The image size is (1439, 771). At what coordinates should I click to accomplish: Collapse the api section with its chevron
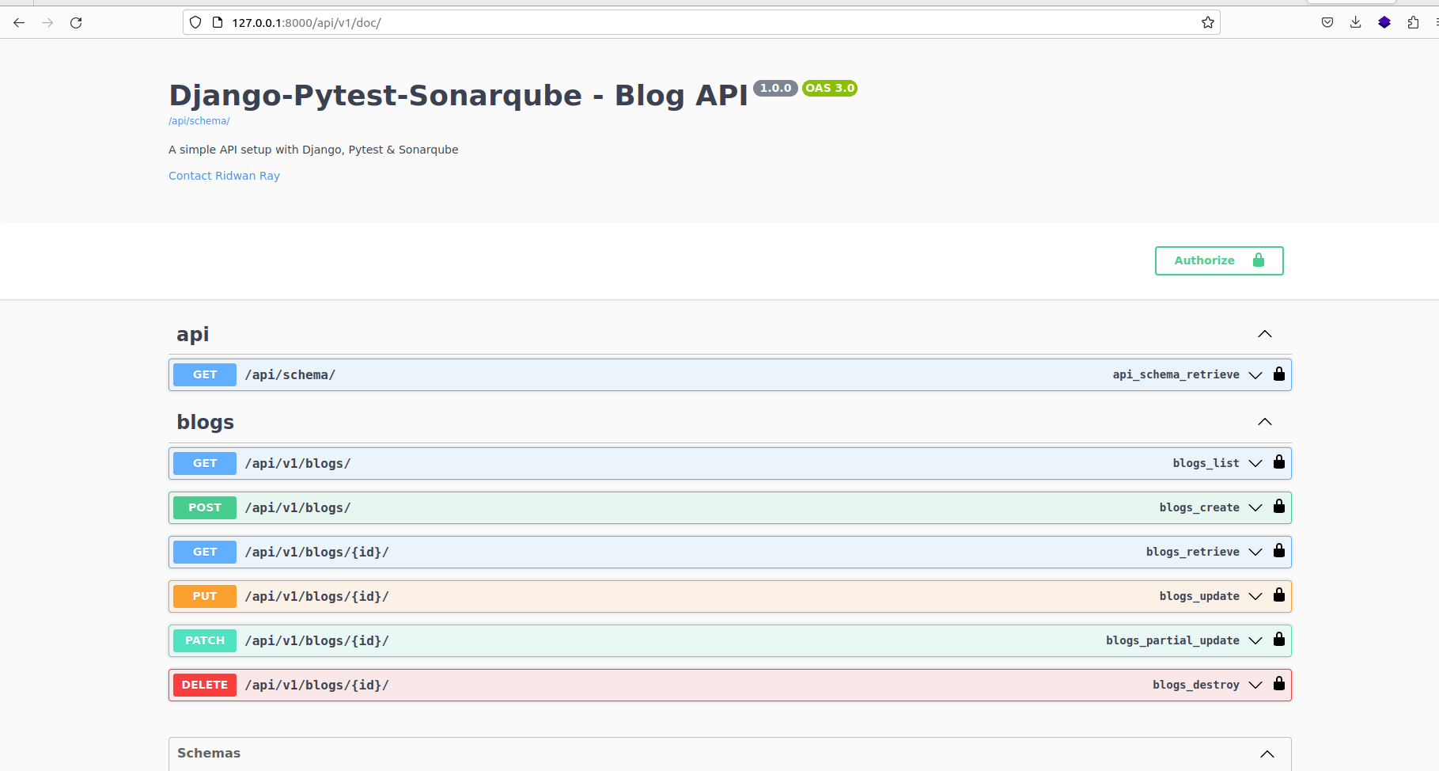coord(1265,334)
